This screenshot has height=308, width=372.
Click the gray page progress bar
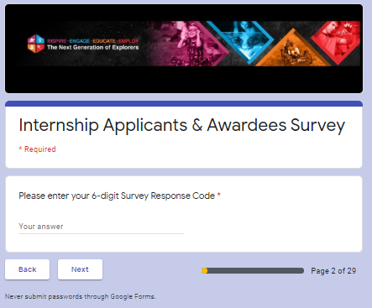(x=253, y=270)
